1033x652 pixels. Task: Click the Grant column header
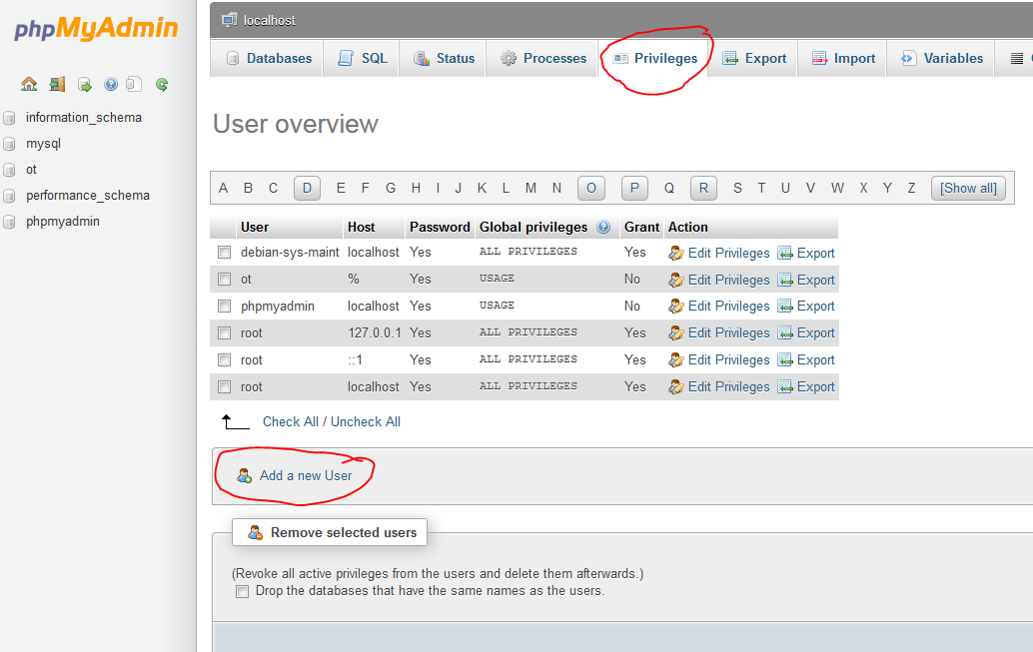641,228
